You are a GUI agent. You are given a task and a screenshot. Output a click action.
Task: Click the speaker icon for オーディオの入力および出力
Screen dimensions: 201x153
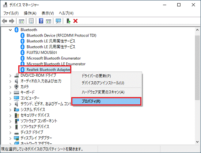16,81
